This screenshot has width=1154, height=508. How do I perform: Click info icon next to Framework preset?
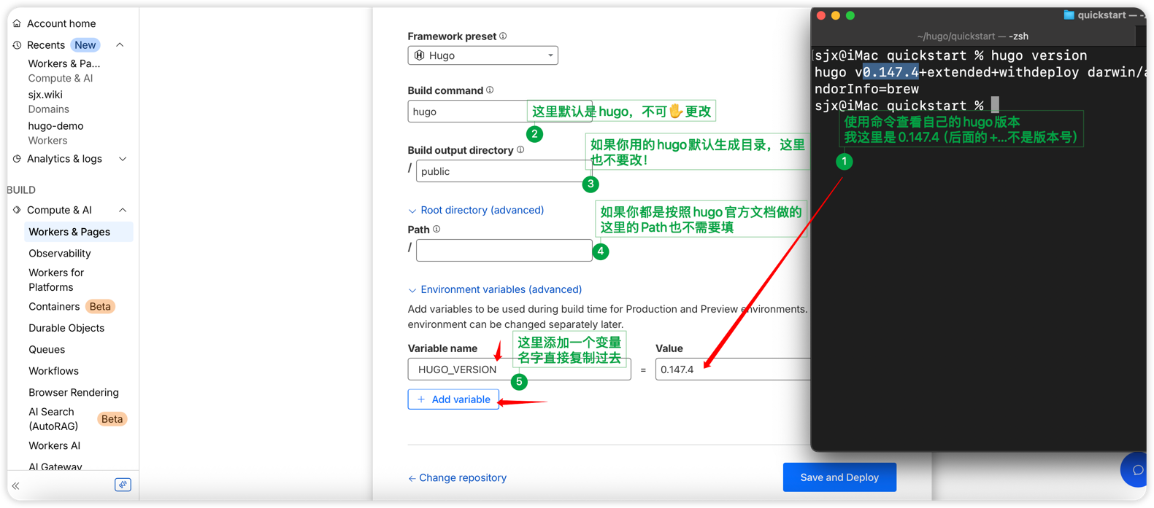pyautogui.click(x=503, y=36)
